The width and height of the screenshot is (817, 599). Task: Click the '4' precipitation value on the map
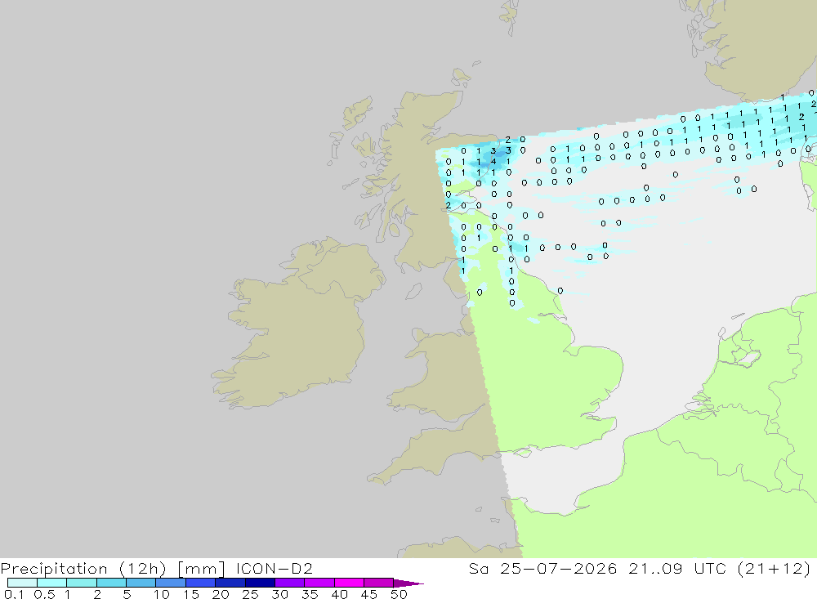point(493,161)
